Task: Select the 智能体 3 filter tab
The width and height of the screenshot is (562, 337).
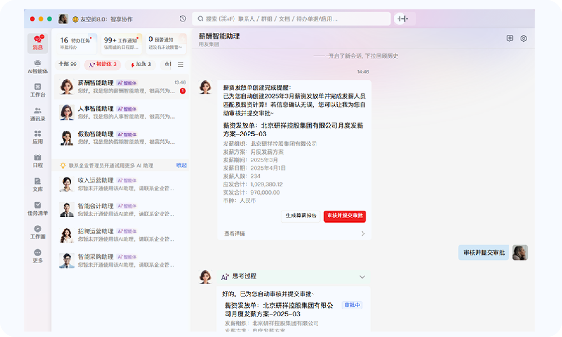Action: [103, 64]
